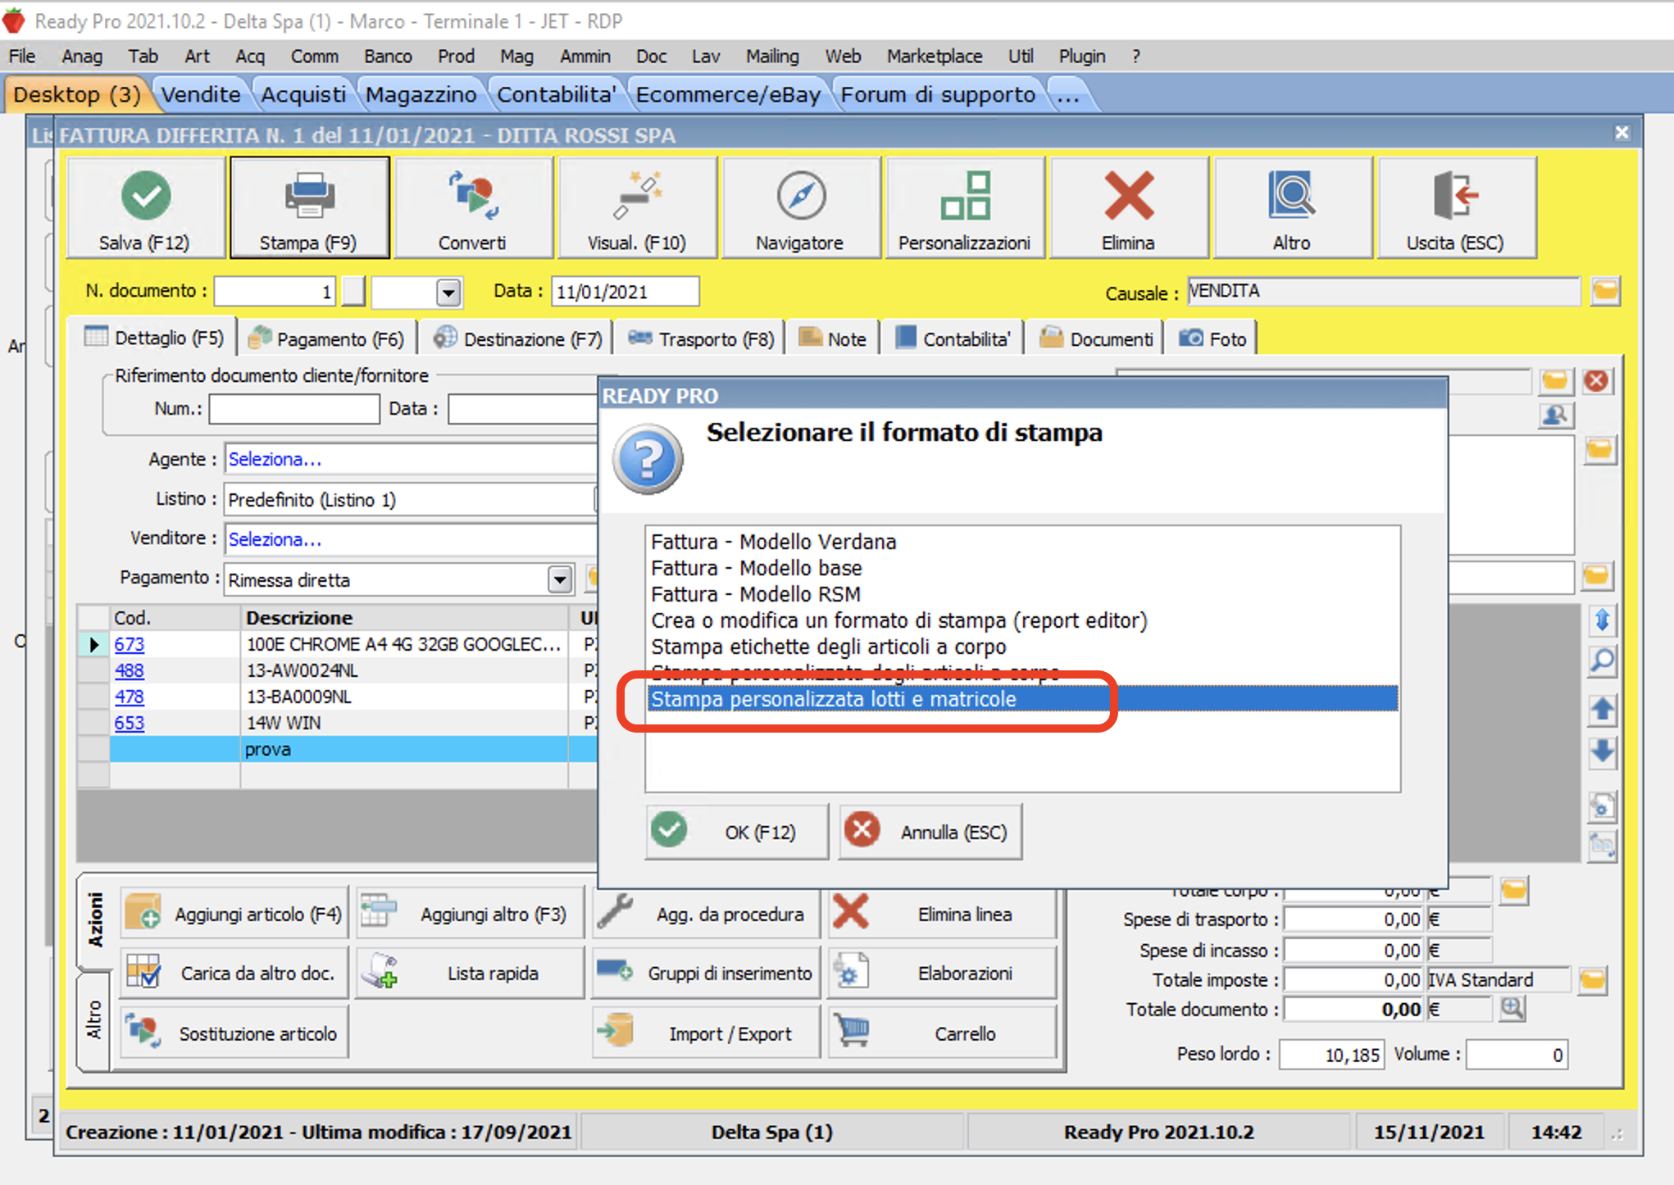The image size is (1674, 1185).
Task: Click the Elaborazioni button
Action: (x=943, y=973)
